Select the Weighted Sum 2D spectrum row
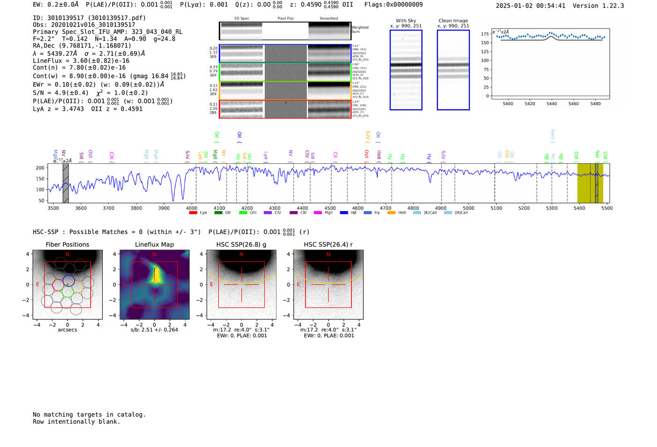 [285, 31]
